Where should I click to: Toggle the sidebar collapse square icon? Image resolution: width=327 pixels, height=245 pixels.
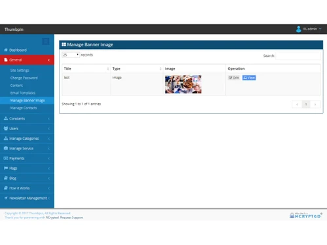point(46,41)
